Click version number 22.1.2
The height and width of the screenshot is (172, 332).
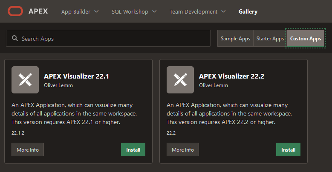(x=18, y=133)
